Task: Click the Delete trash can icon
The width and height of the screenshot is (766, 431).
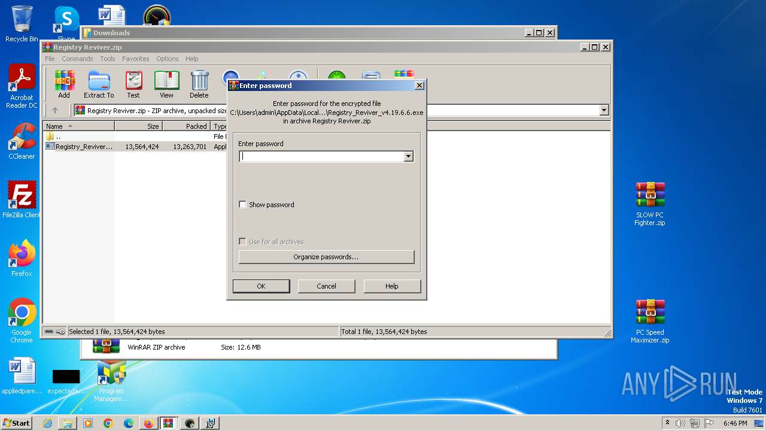Action: [x=199, y=84]
